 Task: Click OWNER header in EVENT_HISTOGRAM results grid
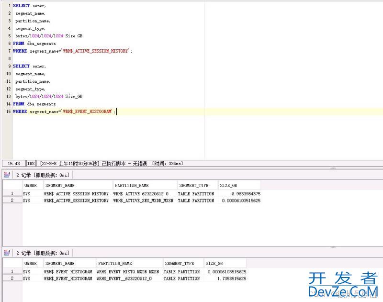[x=33, y=263]
